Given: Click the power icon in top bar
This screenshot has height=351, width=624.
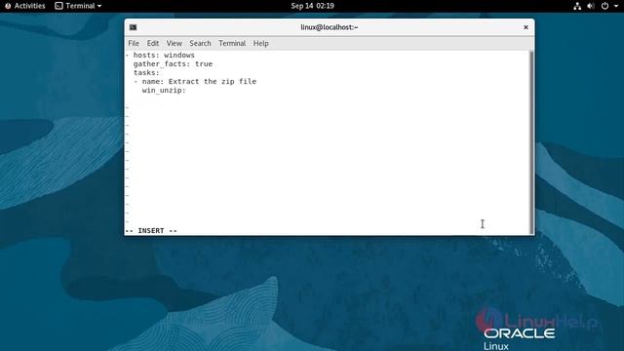Looking at the screenshot, I should pyautogui.click(x=604, y=6).
